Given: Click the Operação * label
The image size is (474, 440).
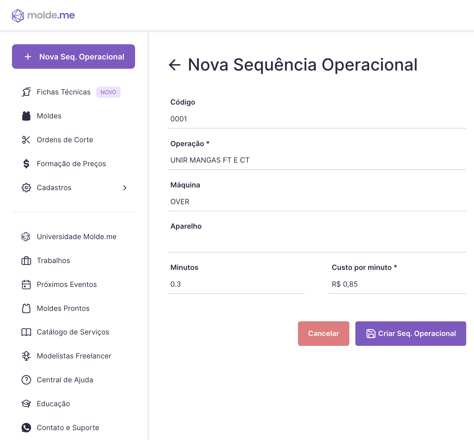Looking at the screenshot, I should [190, 144].
